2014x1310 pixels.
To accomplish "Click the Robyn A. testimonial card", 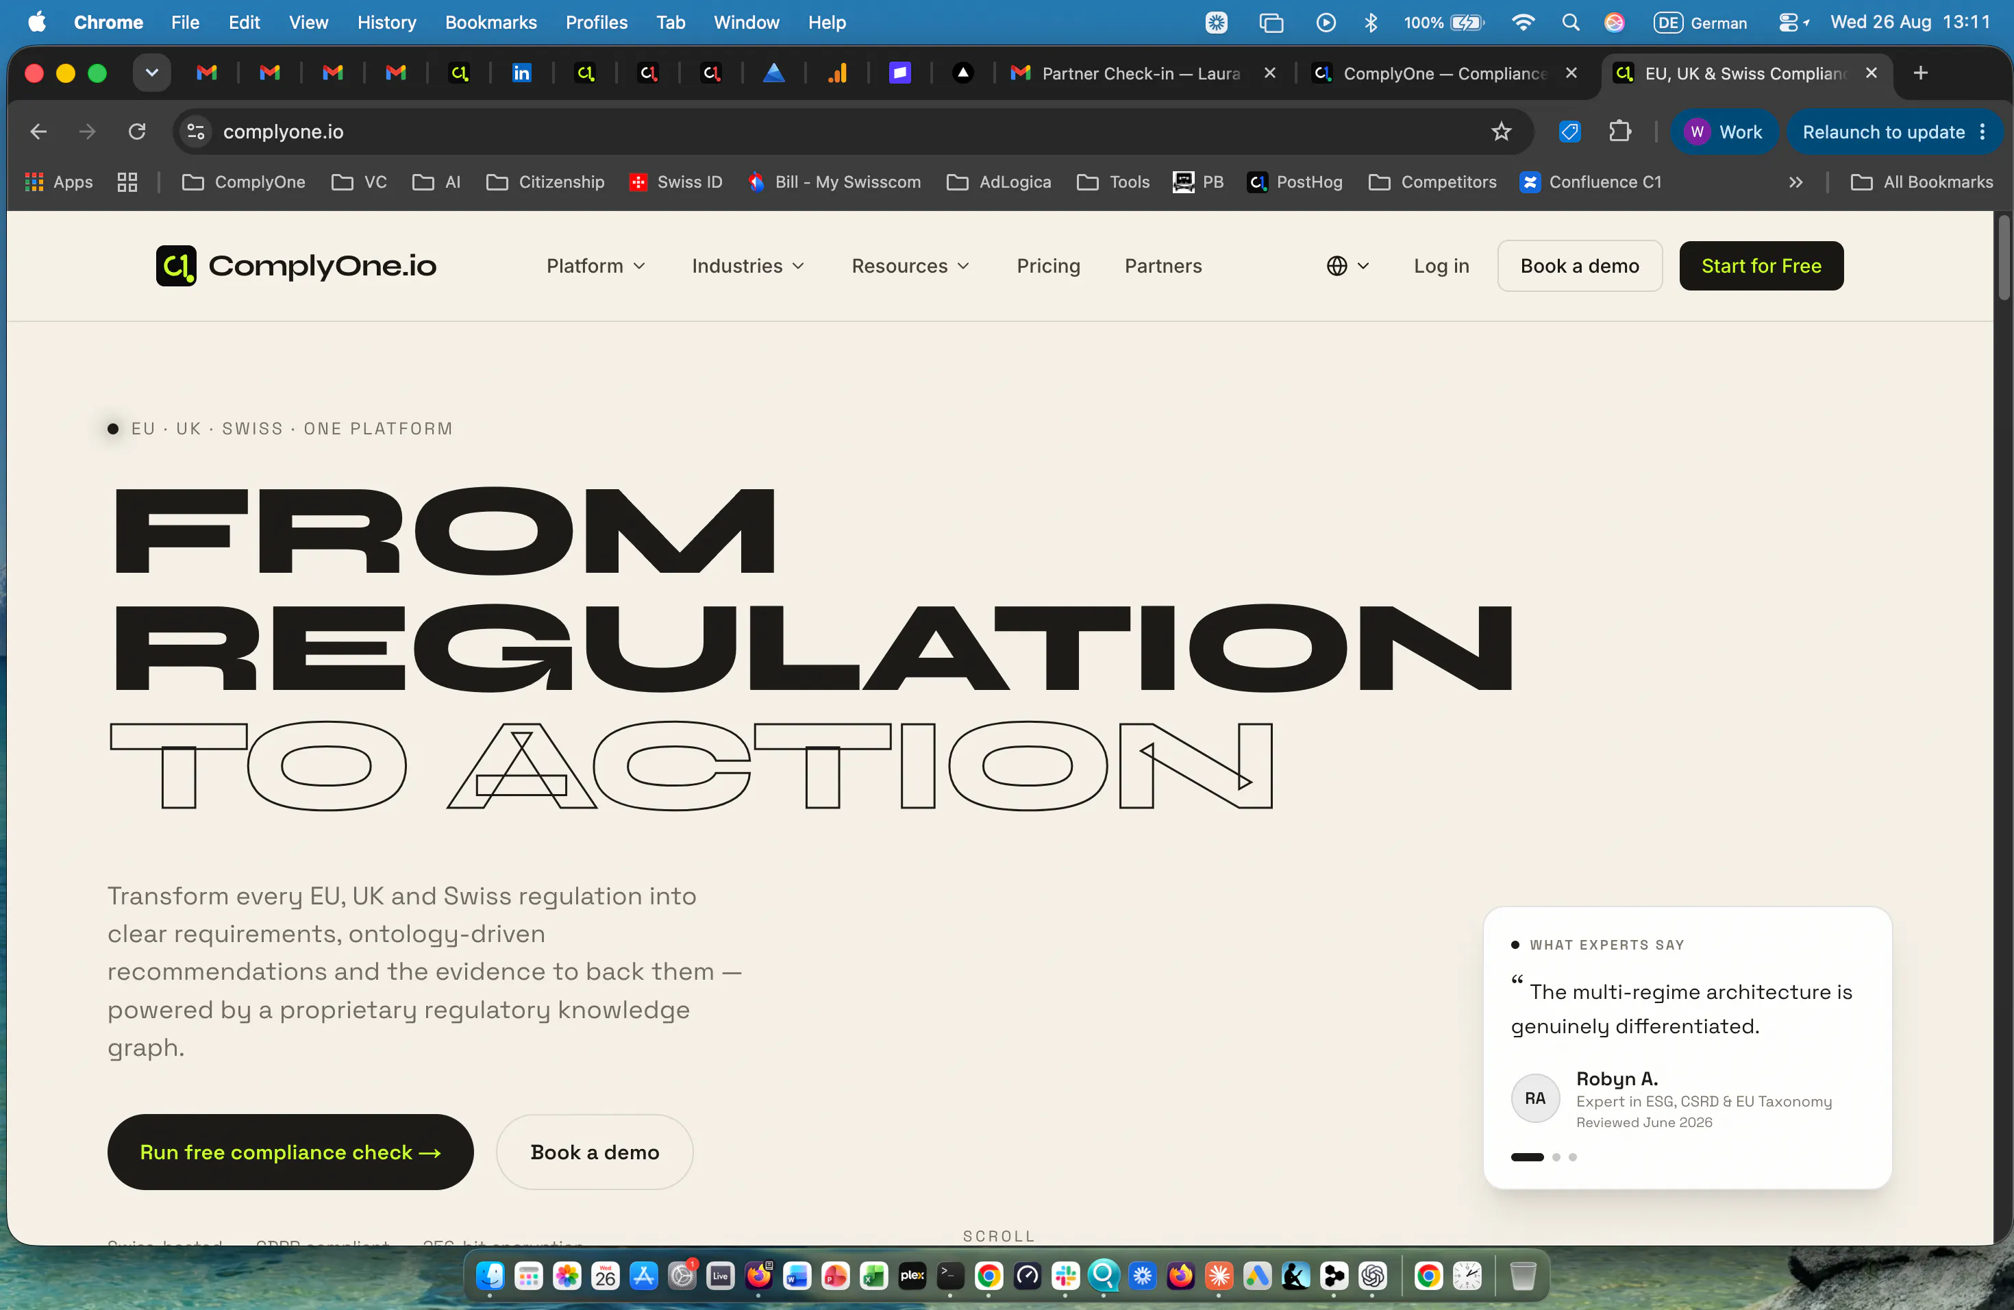I will (x=1687, y=1048).
